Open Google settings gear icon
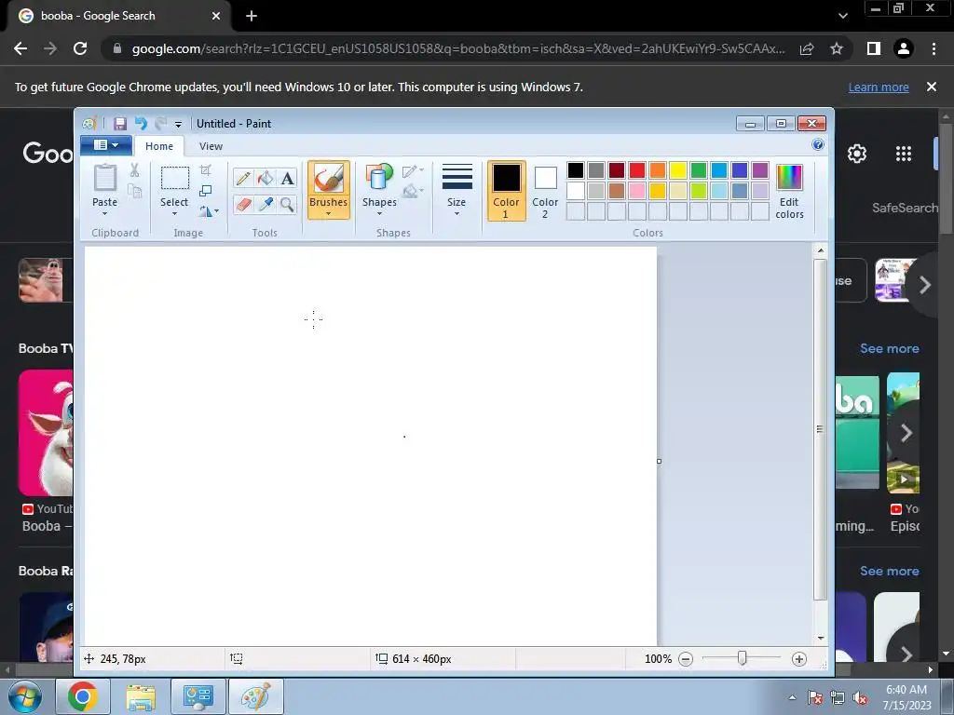This screenshot has width=954, height=715. tap(857, 154)
